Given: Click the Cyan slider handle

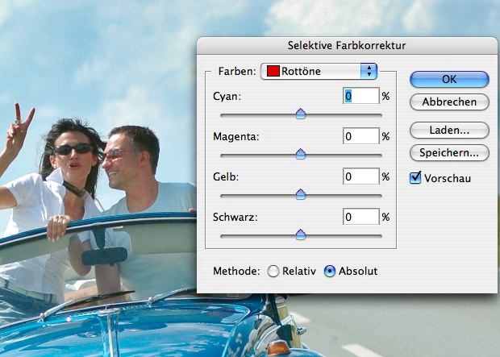Looking at the screenshot, I should [301, 114].
